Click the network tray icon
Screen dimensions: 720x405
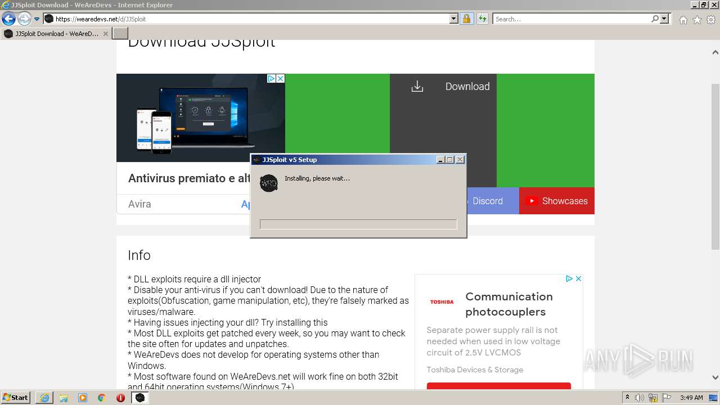(x=653, y=398)
